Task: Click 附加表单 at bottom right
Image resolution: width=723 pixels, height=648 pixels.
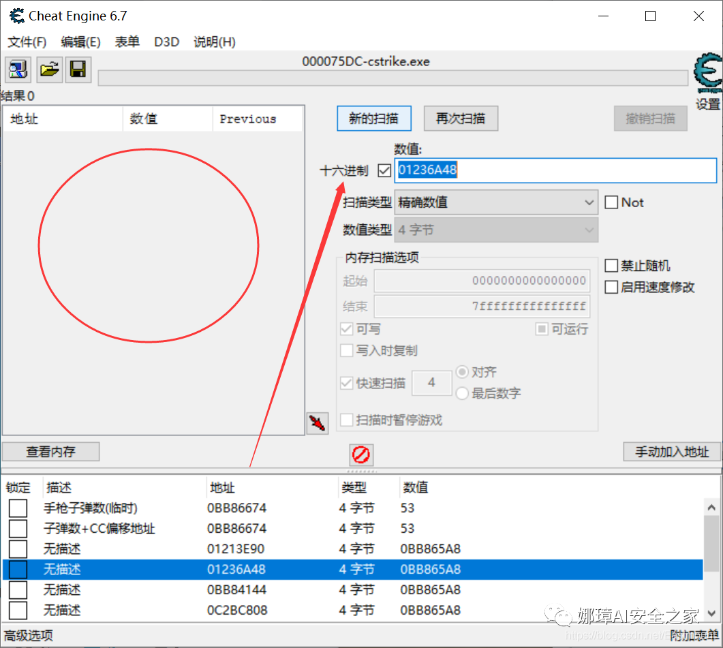Action: point(694,636)
